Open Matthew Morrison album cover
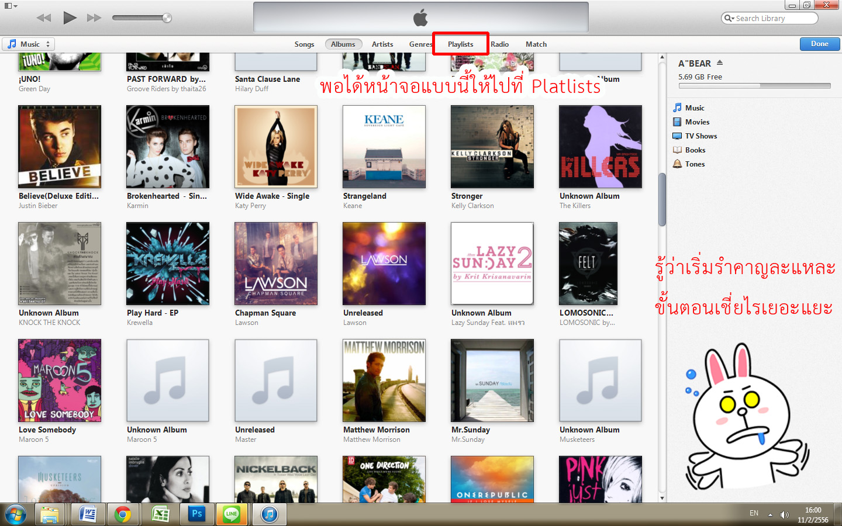 (x=384, y=380)
